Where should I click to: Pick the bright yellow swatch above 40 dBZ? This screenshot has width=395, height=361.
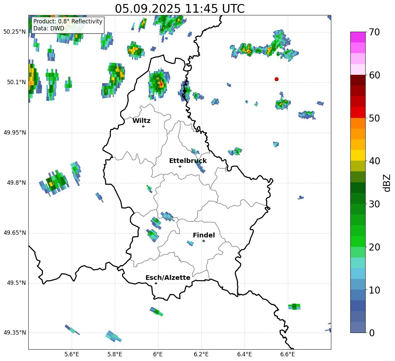point(358,155)
